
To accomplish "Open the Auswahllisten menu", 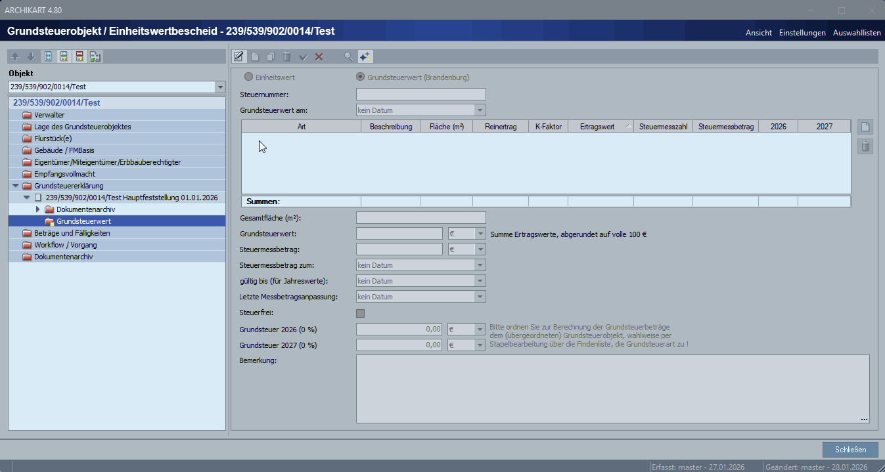I will pos(856,33).
